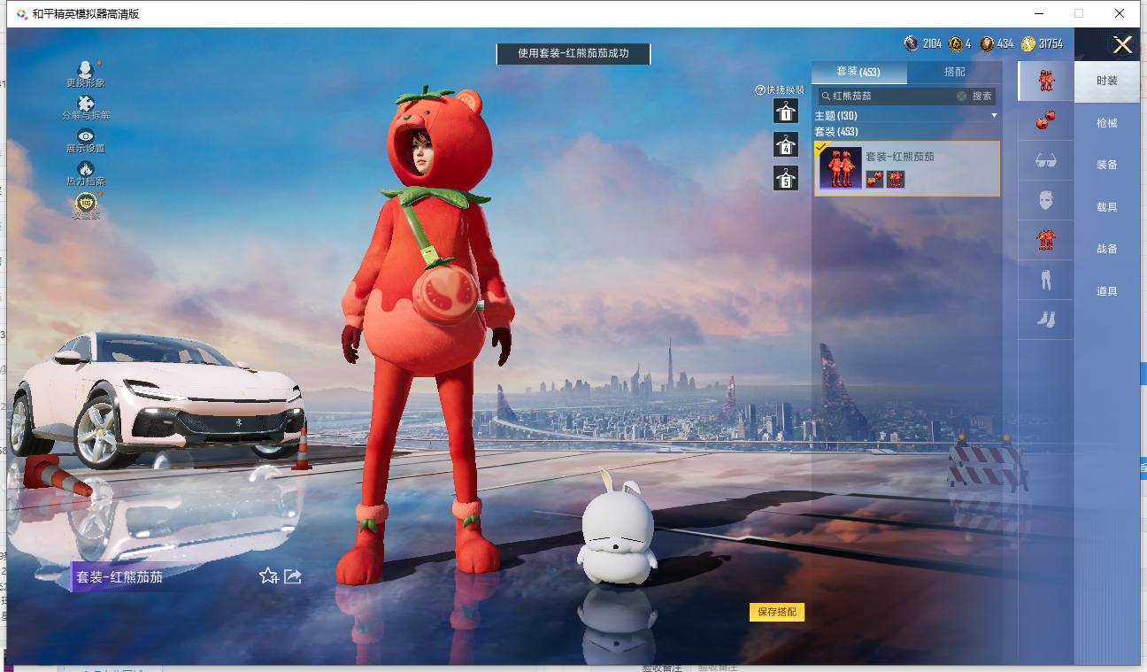Select the tomato headwear category icon
Image resolution: width=1147 pixels, height=672 pixels.
point(1046,121)
